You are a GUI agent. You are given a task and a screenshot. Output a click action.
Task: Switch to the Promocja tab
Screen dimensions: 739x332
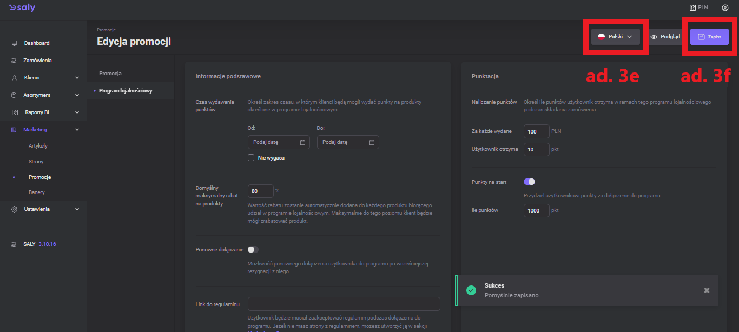(x=110, y=73)
